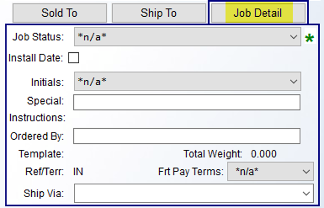
Task: Open the Job Status *n/a* combo box
Action: (x=188, y=37)
